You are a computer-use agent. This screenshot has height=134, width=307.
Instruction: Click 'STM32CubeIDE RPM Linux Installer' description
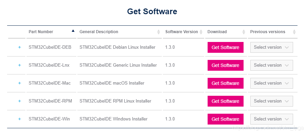(115, 101)
